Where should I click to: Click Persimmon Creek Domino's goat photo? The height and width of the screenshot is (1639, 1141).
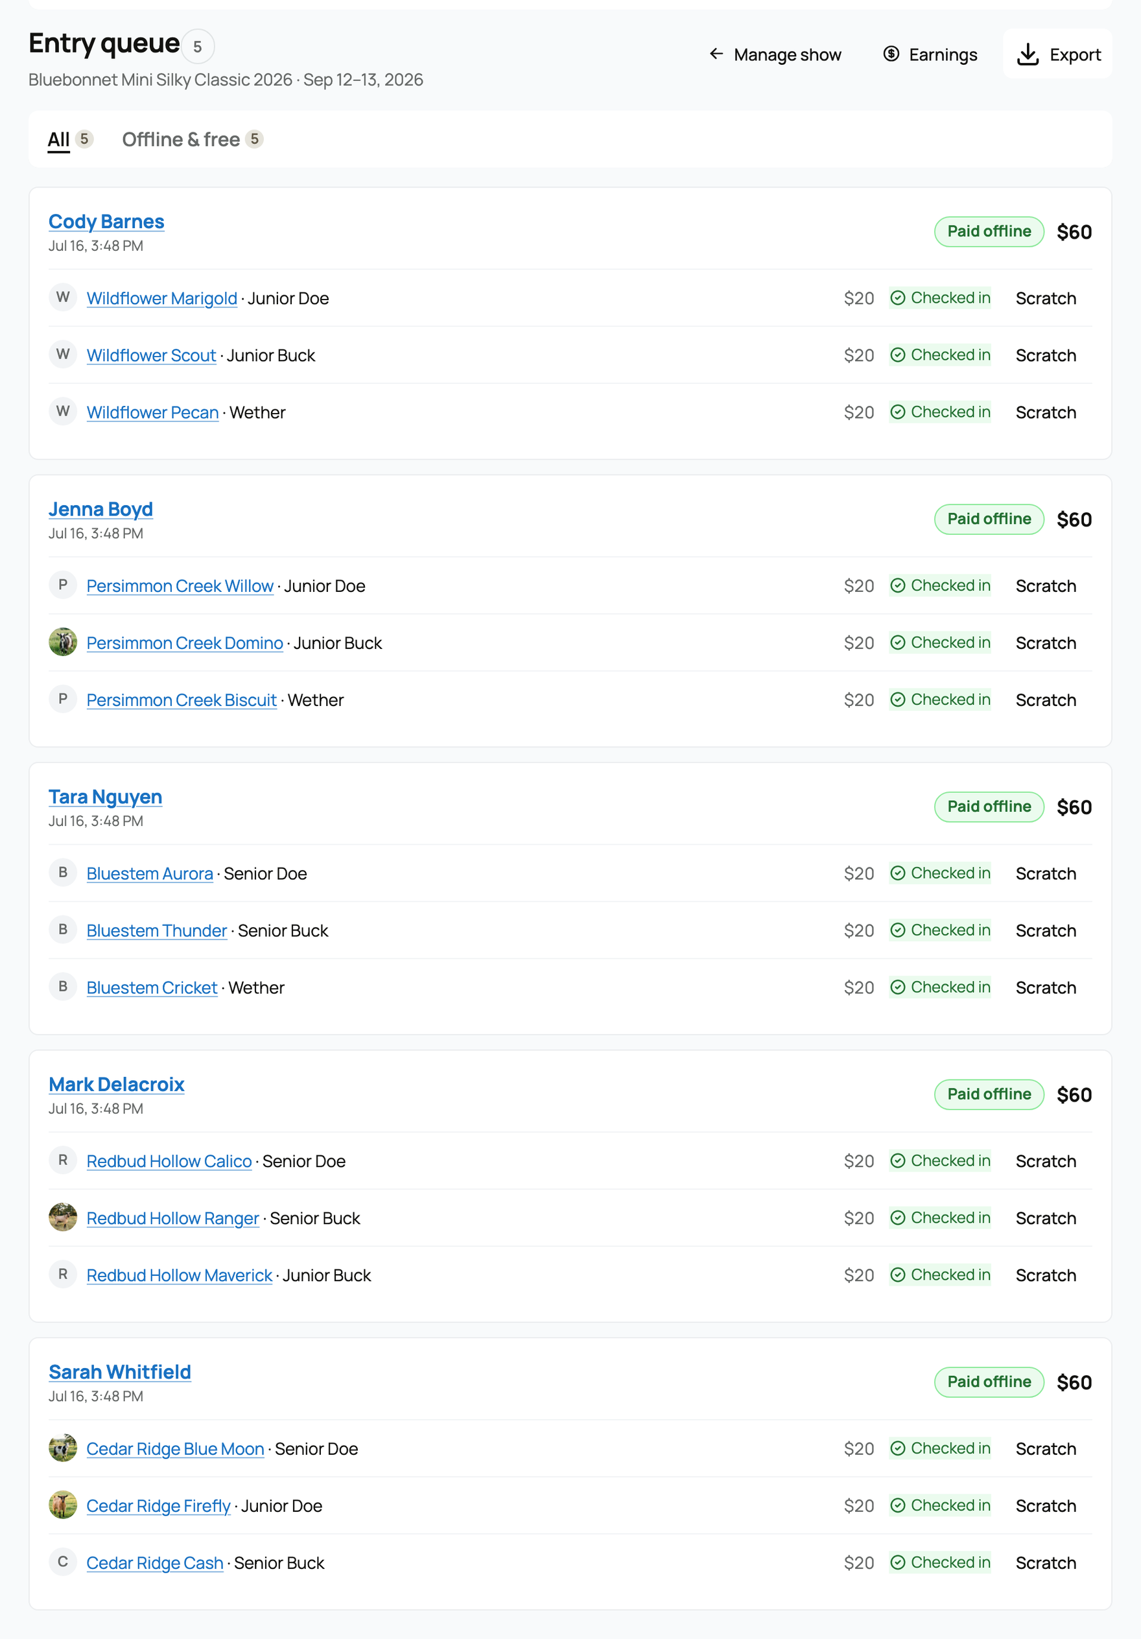coord(63,642)
